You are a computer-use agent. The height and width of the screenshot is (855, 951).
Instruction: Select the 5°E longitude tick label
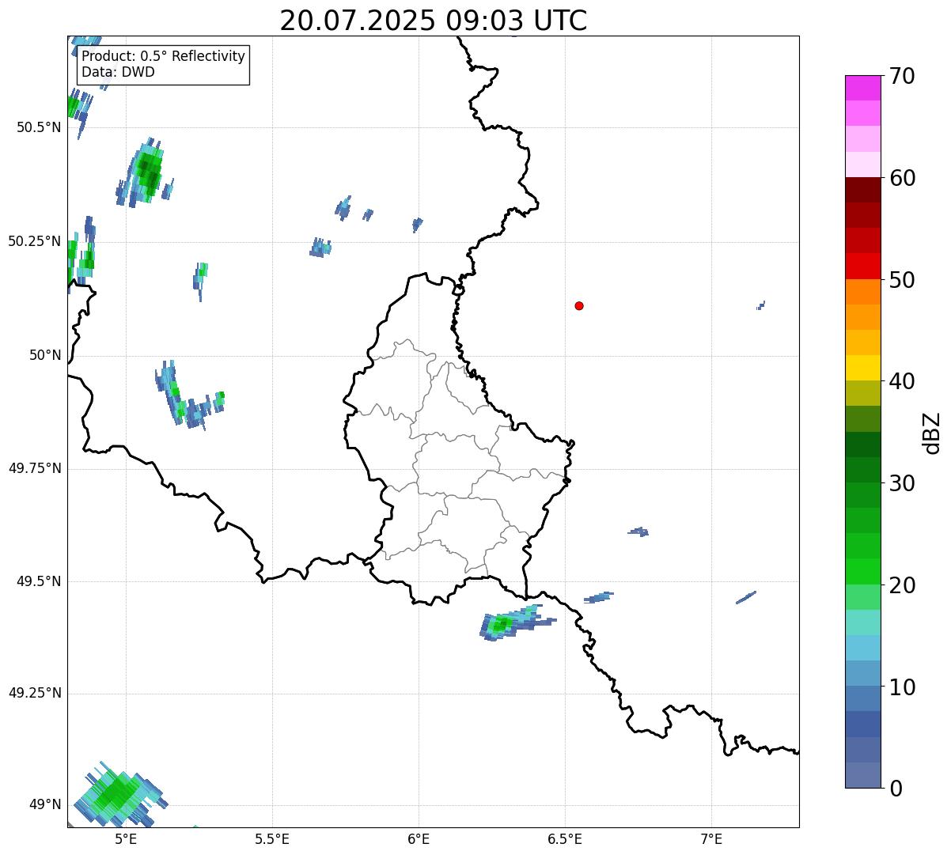tap(126, 838)
